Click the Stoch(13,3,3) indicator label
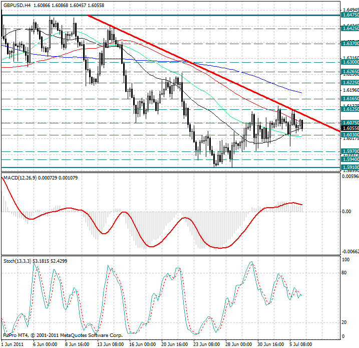The image size is (359, 348). pyautogui.click(x=17, y=261)
